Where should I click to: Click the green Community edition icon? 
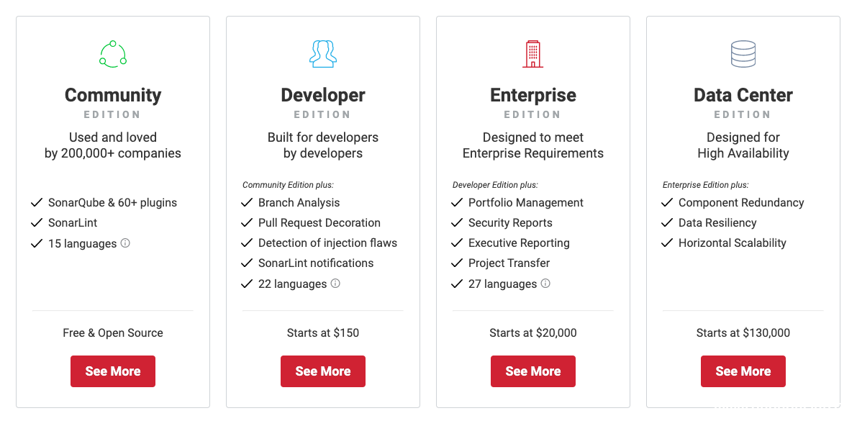tap(112, 53)
